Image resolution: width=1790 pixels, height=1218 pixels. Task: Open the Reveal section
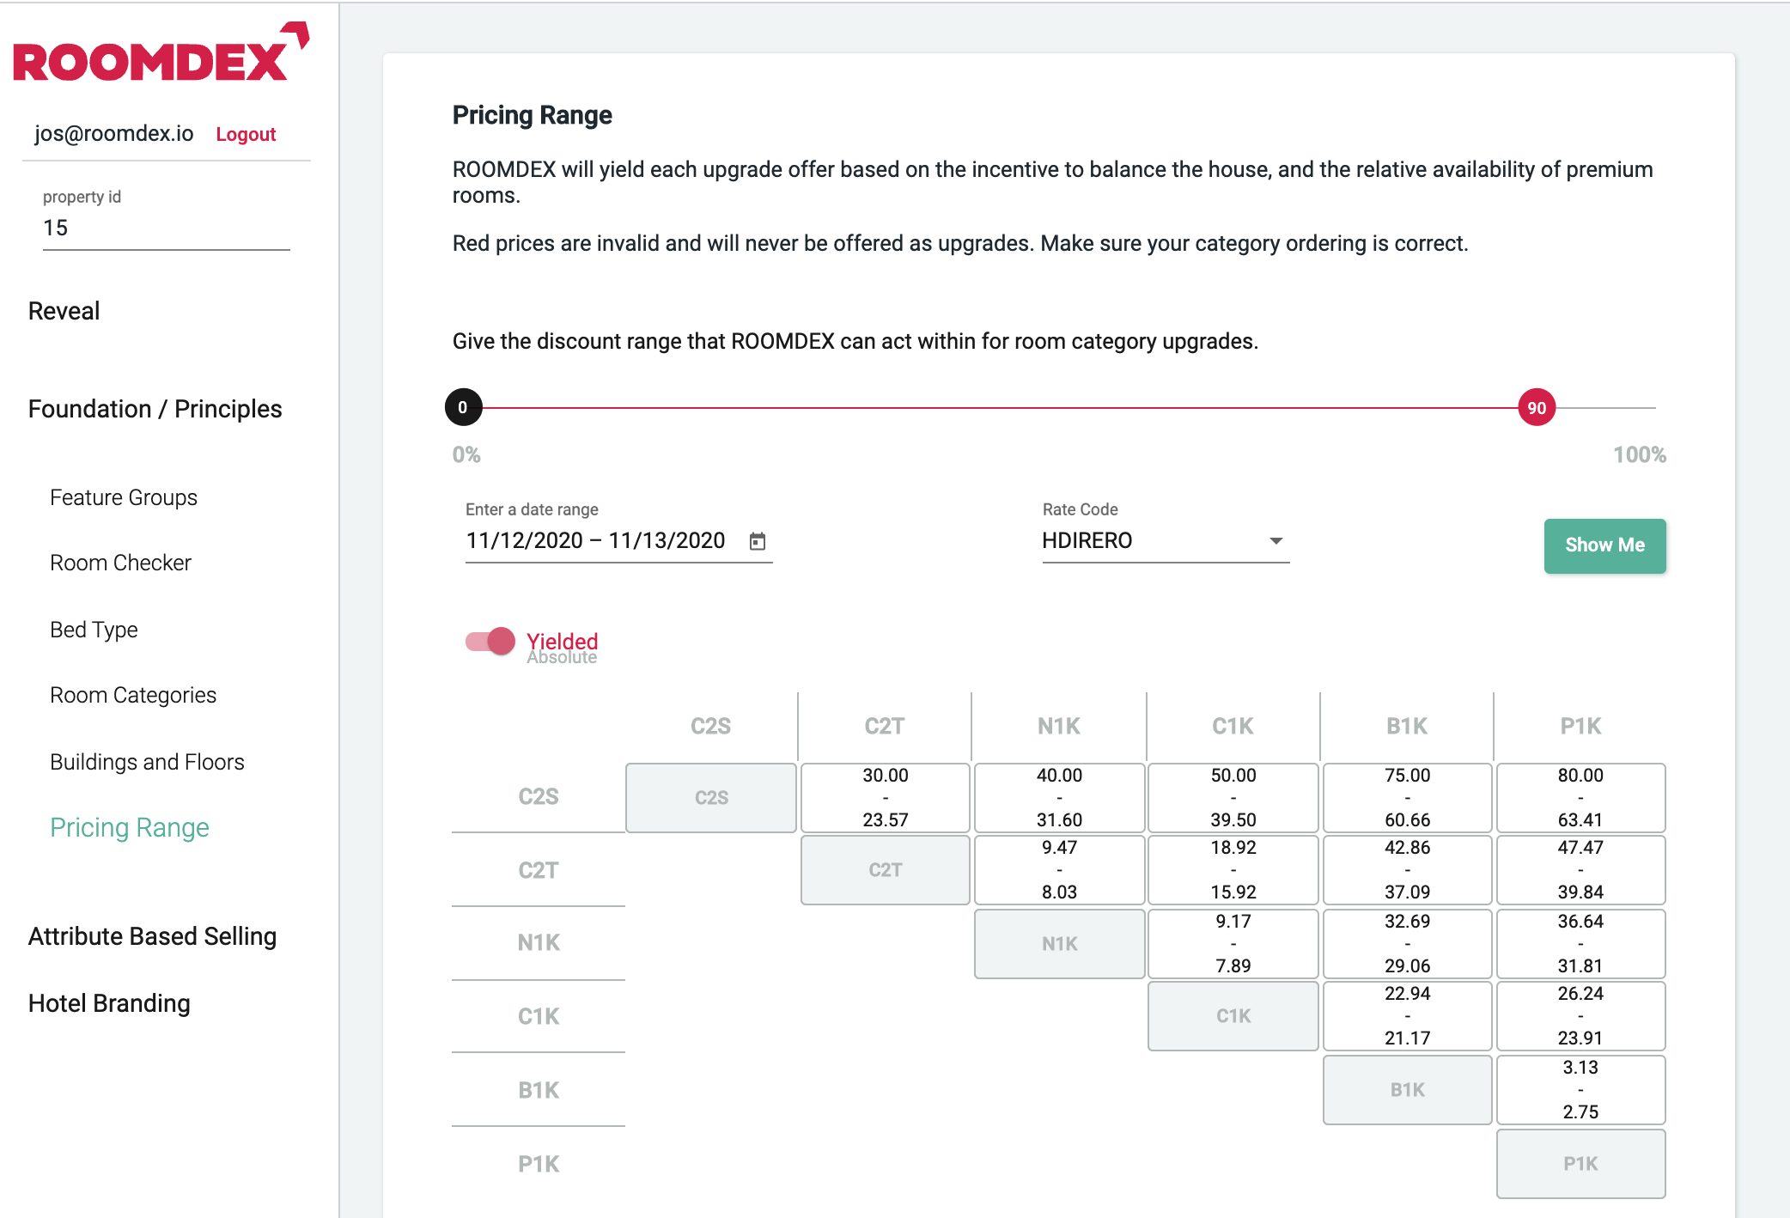pyautogui.click(x=64, y=311)
